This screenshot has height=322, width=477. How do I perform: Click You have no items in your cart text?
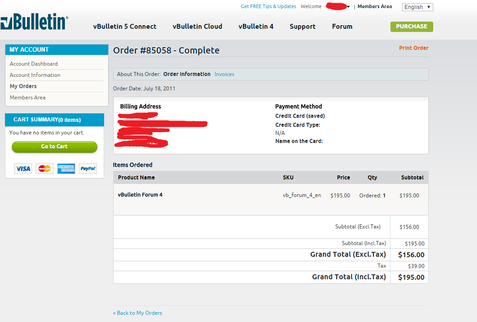tap(47, 133)
